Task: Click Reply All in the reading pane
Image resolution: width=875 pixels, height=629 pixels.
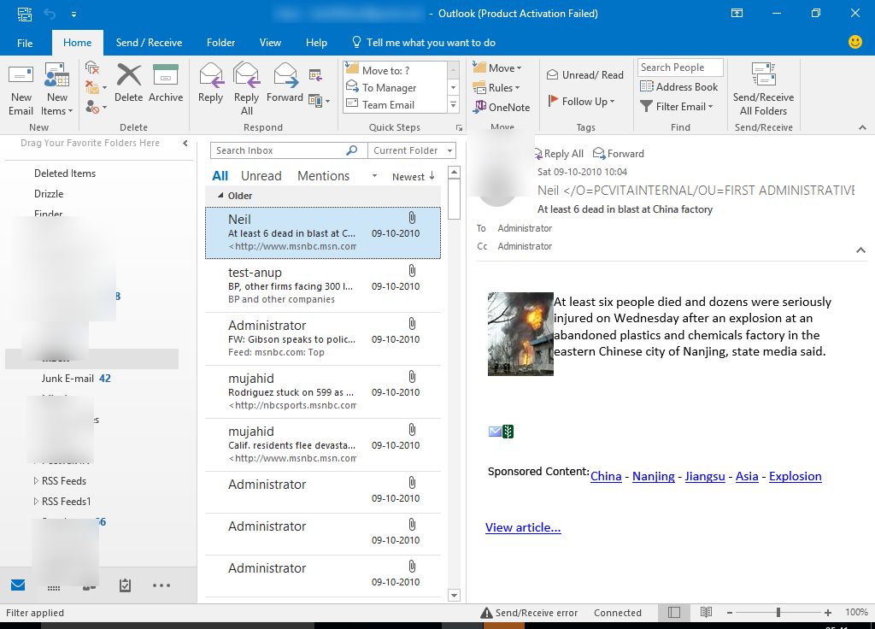Action: click(x=559, y=154)
